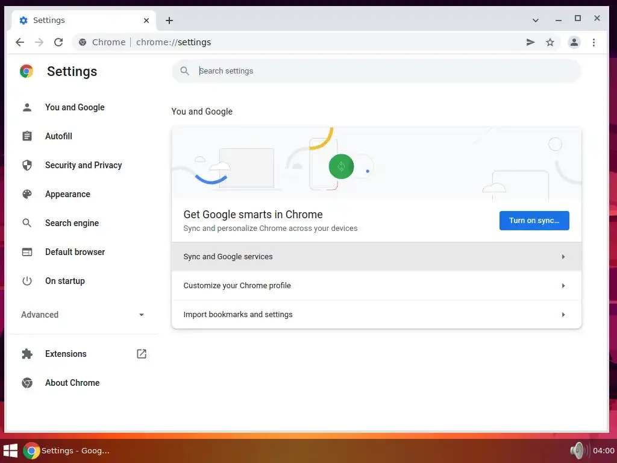Click the Chrome site info icon in address bar
This screenshot has height=463, width=617.
click(82, 42)
